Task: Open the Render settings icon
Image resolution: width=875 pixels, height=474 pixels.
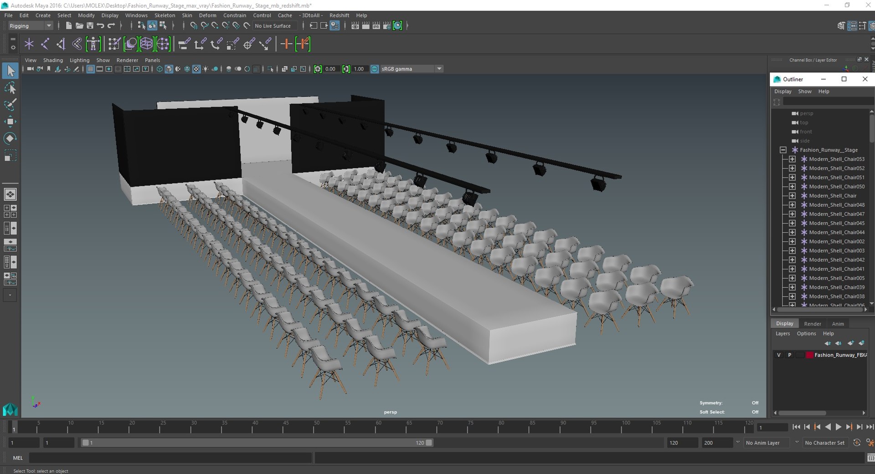Action: coord(387,26)
